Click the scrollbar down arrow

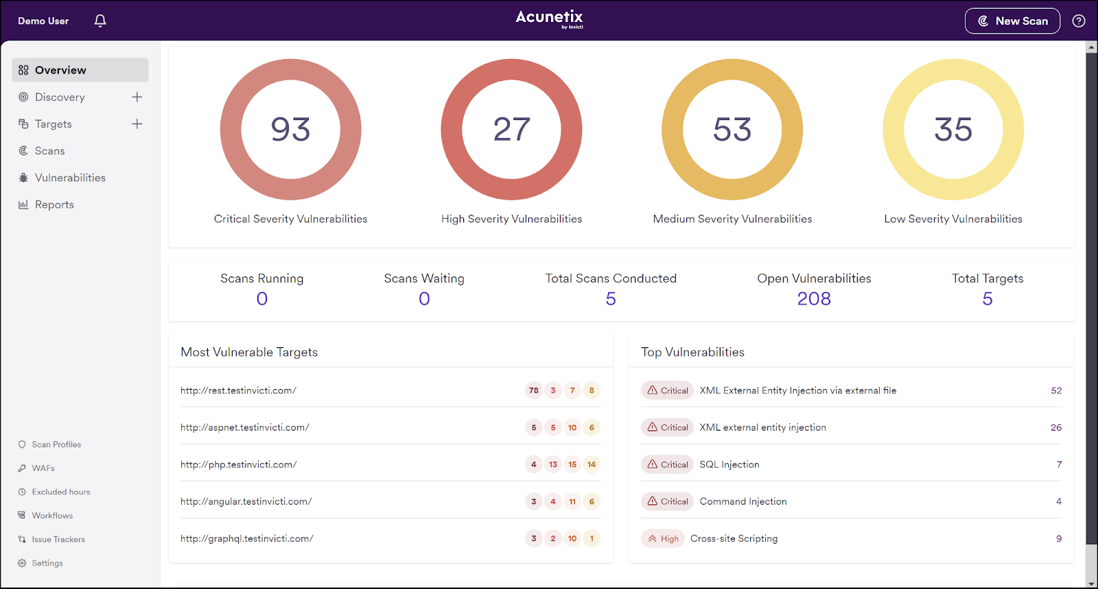click(x=1091, y=583)
